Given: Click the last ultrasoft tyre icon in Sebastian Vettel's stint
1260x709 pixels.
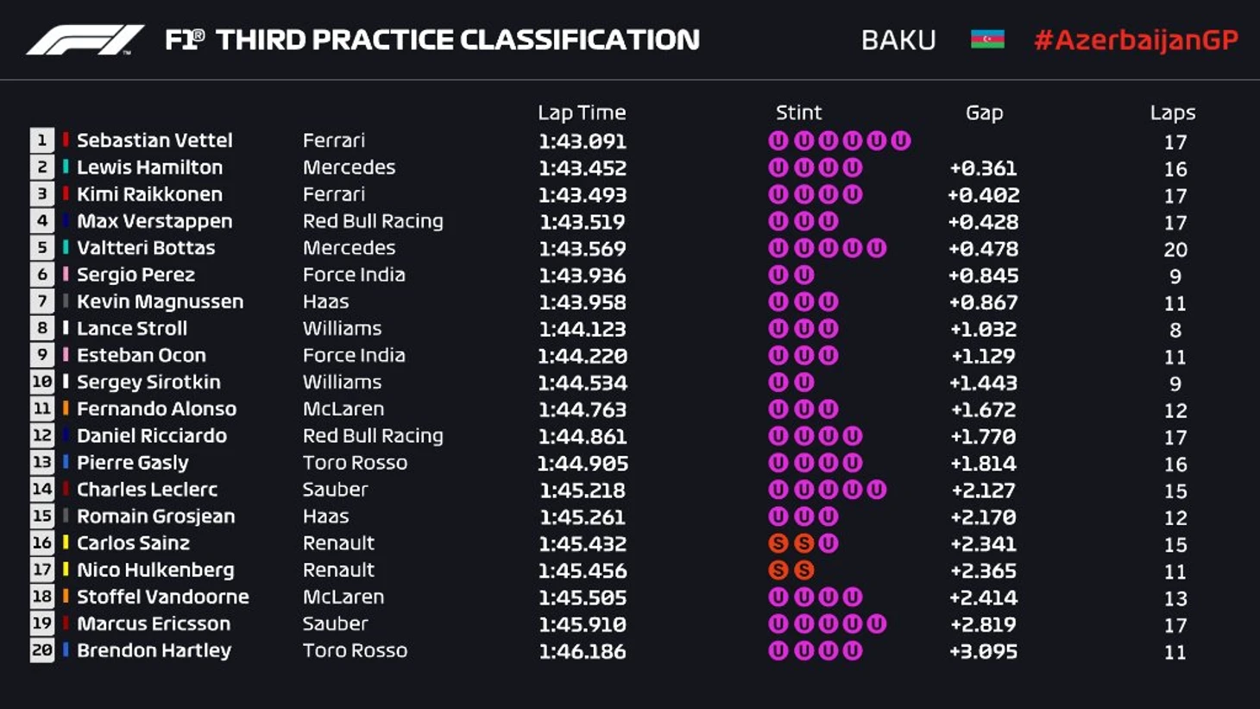Looking at the screenshot, I should point(901,141).
